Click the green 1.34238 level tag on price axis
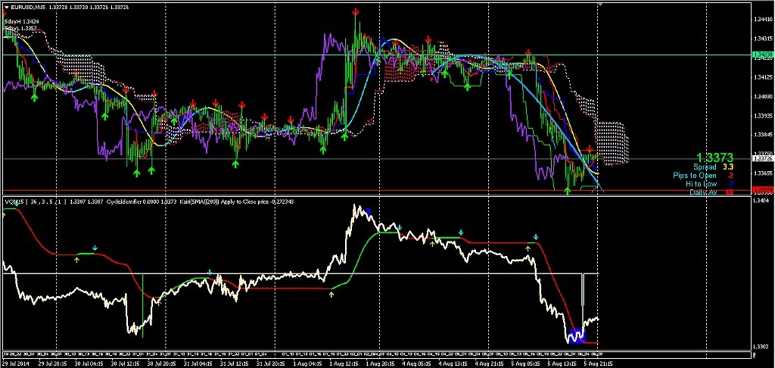The image size is (775, 368). point(761,55)
